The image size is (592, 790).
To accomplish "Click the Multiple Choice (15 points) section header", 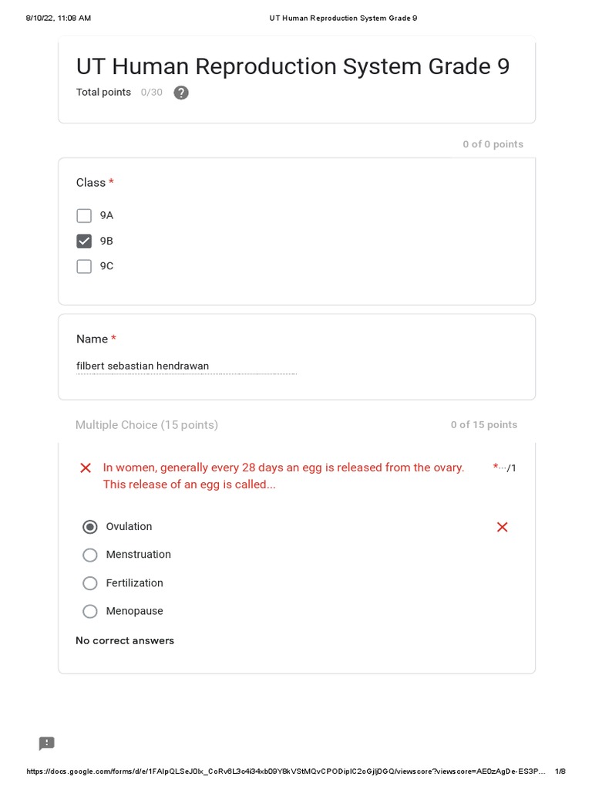I will (x=146, y=425).
